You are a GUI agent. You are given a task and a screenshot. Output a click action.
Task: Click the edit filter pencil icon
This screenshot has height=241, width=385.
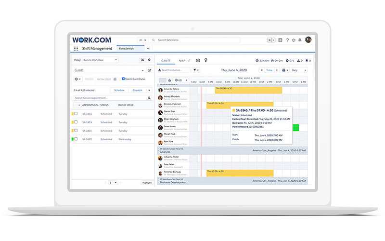click(149, 70)
